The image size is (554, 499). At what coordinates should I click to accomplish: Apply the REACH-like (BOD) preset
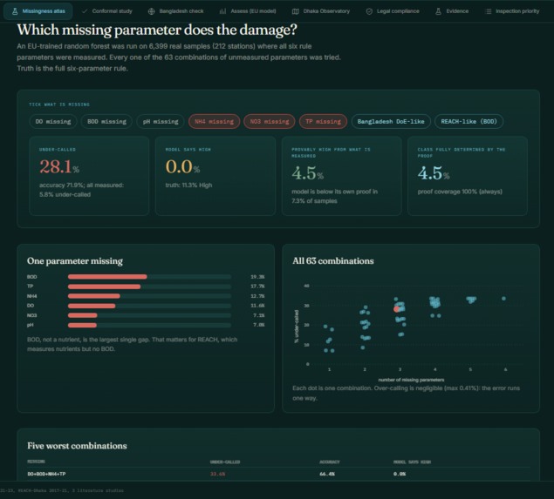click(x=469, y=121)
